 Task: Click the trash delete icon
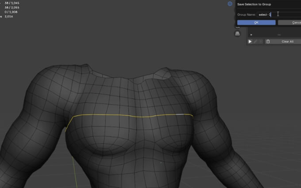click(268, 41)
